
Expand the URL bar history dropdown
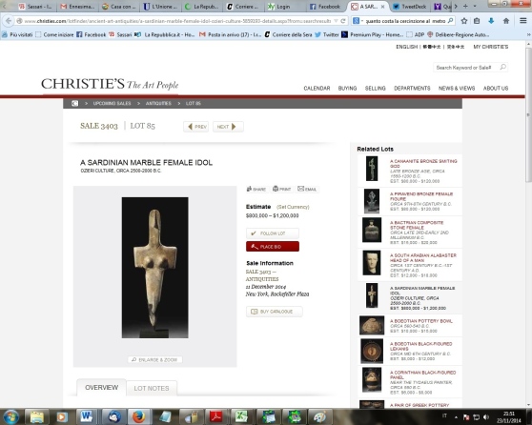click(x=336, y=21)
